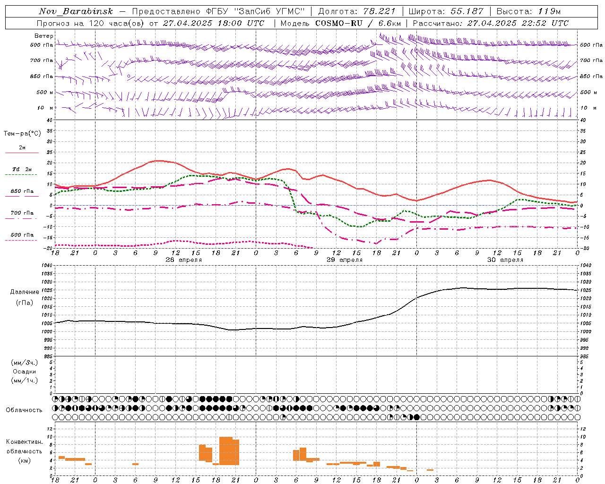The width and height of the screenshot is (605, 484).
Task: Click the 28 апреля date label
Action: pyautogui.click(x=184, y=260)
